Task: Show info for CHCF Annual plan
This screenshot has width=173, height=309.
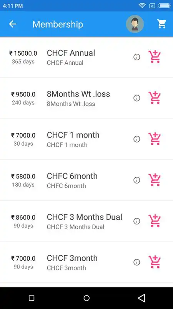Action: pyautogui.click(x=137, y=57)
